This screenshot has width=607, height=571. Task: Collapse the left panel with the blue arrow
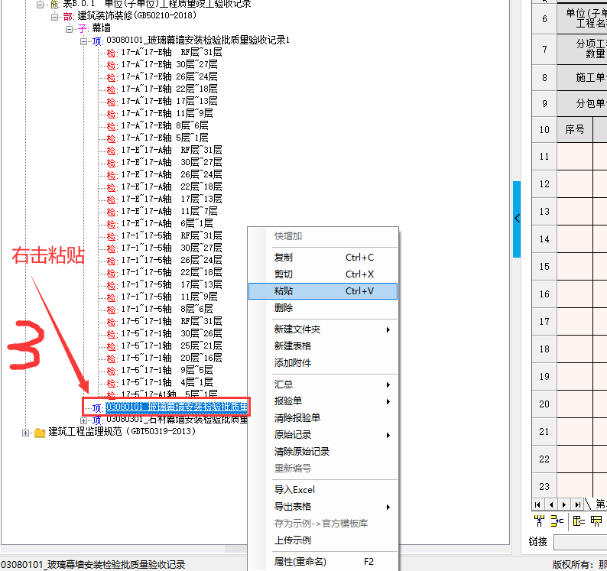tap(517, 219)
